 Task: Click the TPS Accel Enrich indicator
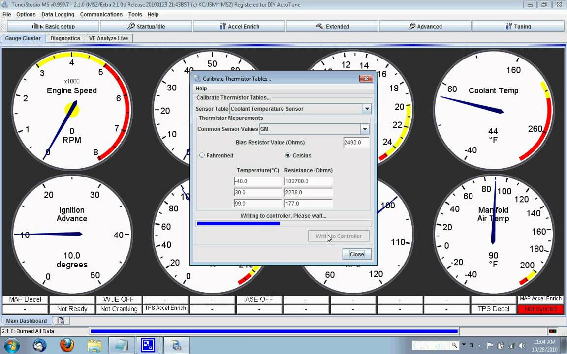pos(165,309)
